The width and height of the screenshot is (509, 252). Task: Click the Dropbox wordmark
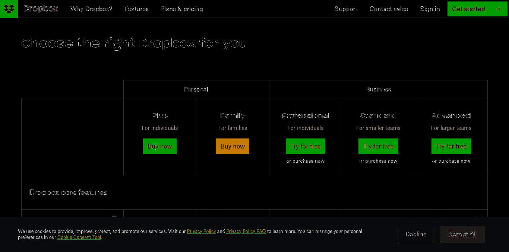click(41, 9)
